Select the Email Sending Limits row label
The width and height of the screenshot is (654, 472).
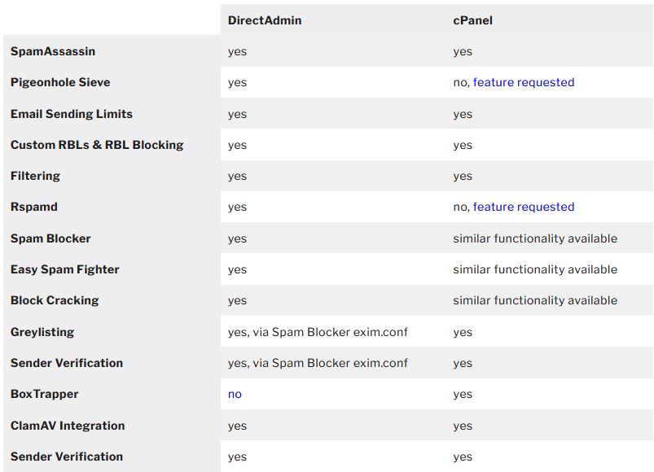(72, 114)
